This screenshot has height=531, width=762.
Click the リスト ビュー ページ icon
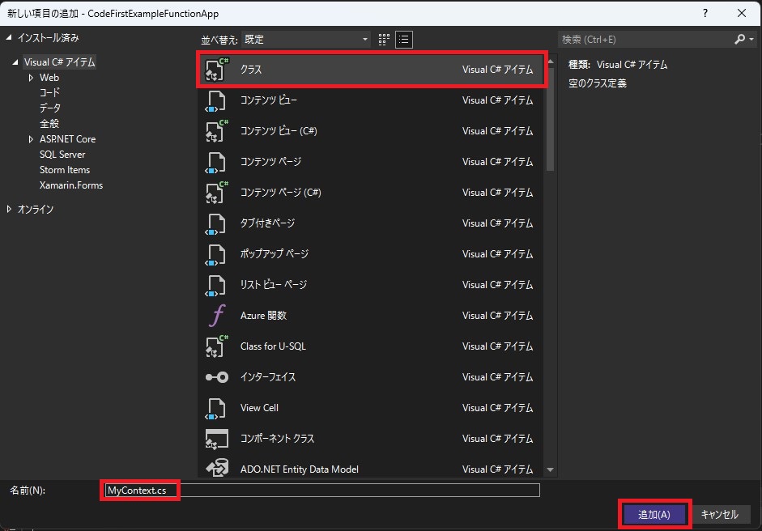coord(215,285)
